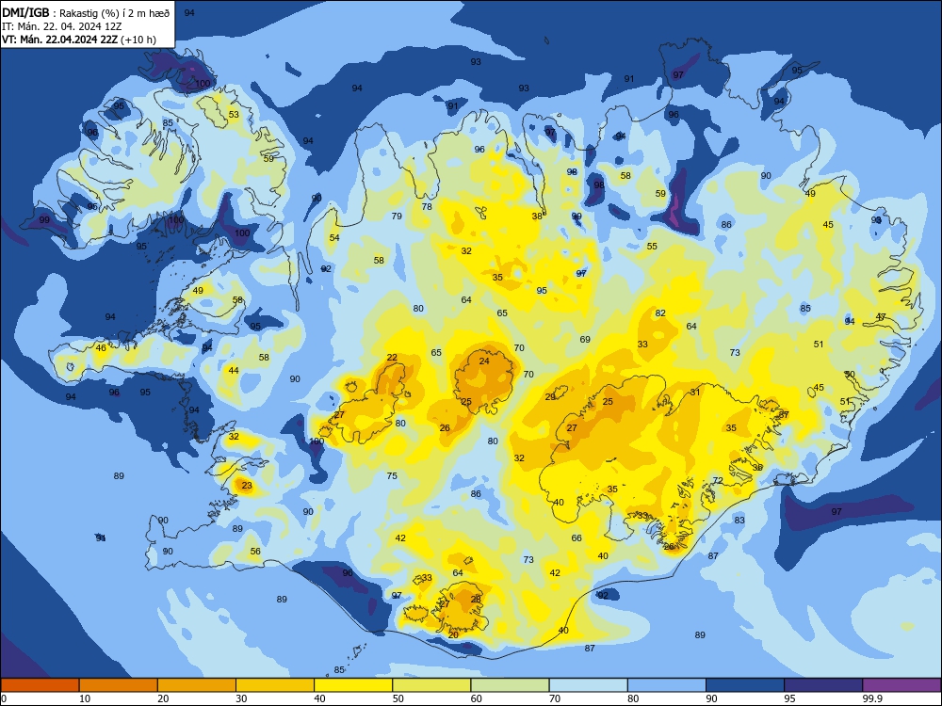The height and width of the screenshot is (706, 942).
Task: Click the 70–80 light blue legend swatch
Action: (x=588, y=685)
